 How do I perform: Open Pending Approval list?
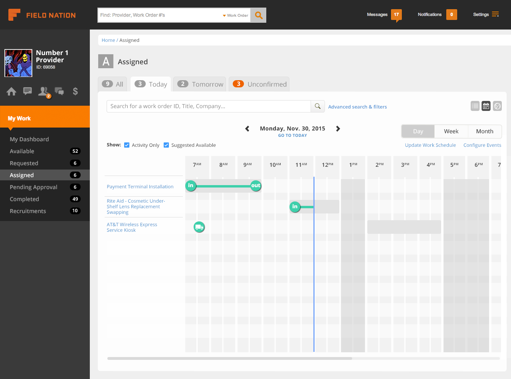pyautogui.click(x=45, y=187)
